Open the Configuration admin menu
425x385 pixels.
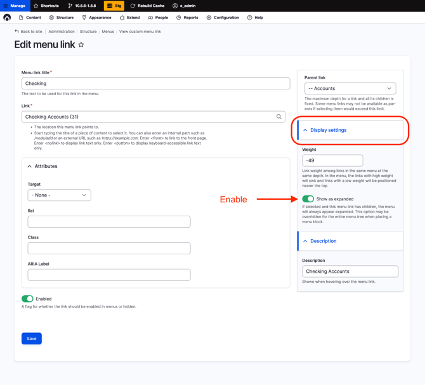[x=223, y=18]
